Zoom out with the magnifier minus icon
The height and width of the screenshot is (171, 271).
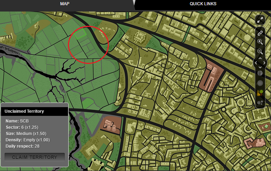[x=260, y=51]
